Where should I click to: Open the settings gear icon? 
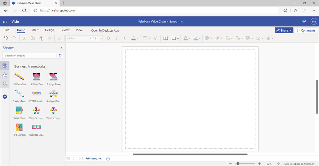coord(304,21)
